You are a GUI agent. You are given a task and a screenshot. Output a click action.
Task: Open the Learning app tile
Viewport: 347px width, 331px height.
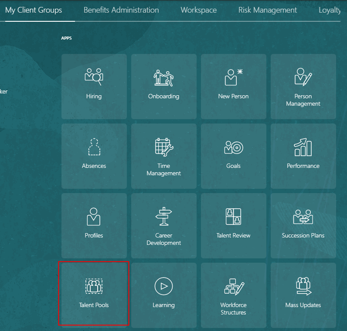(164, 295)
